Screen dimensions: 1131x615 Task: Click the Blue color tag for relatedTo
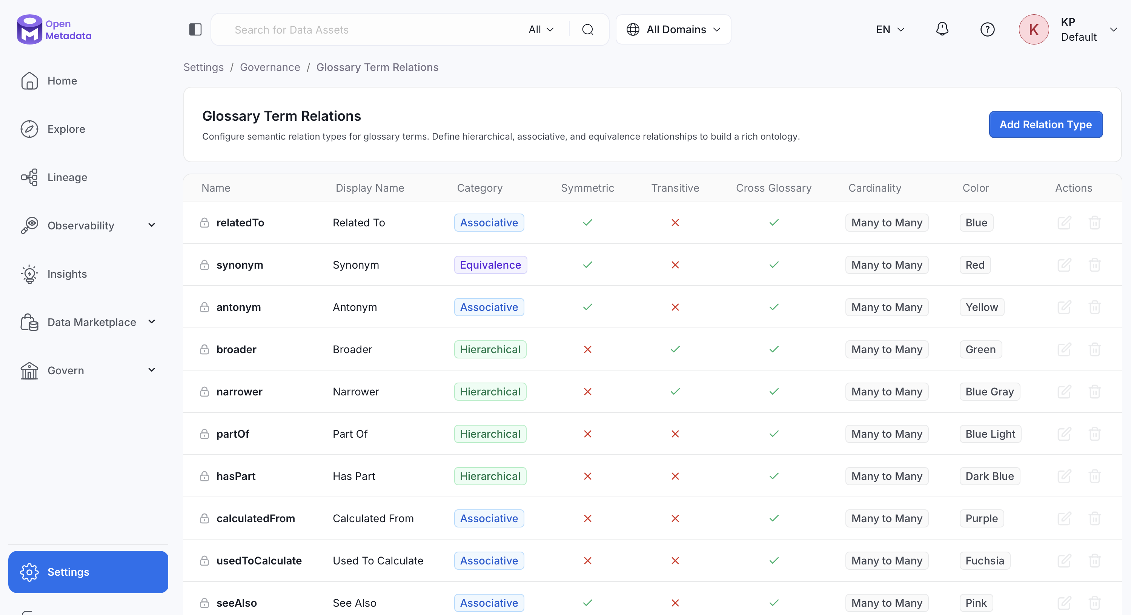click(x=976, y=223)
